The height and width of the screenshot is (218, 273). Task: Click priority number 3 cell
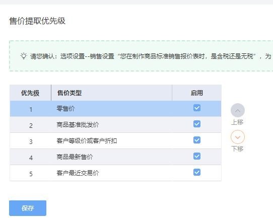pos(31,141)
